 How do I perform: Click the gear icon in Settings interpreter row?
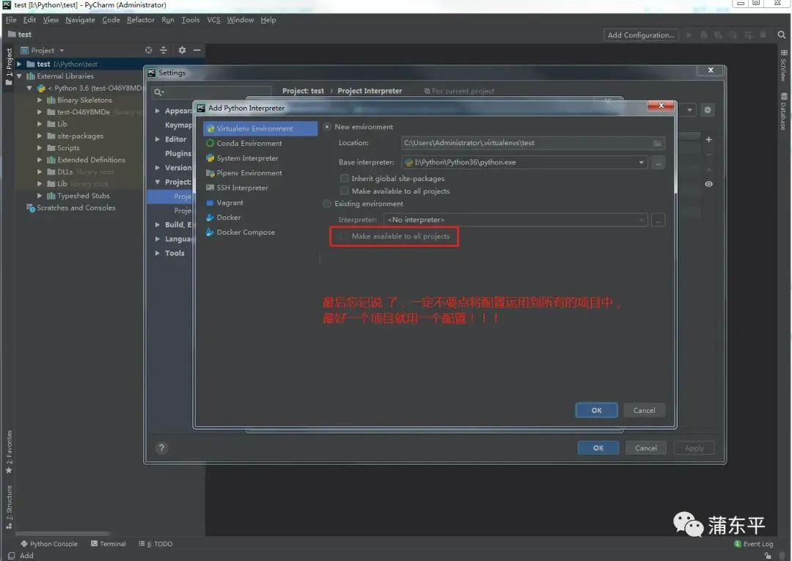coord(708,110)
